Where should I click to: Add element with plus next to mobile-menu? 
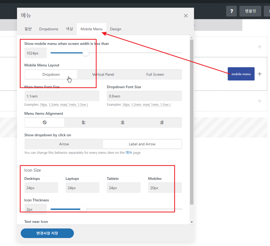tap(259, 74)
